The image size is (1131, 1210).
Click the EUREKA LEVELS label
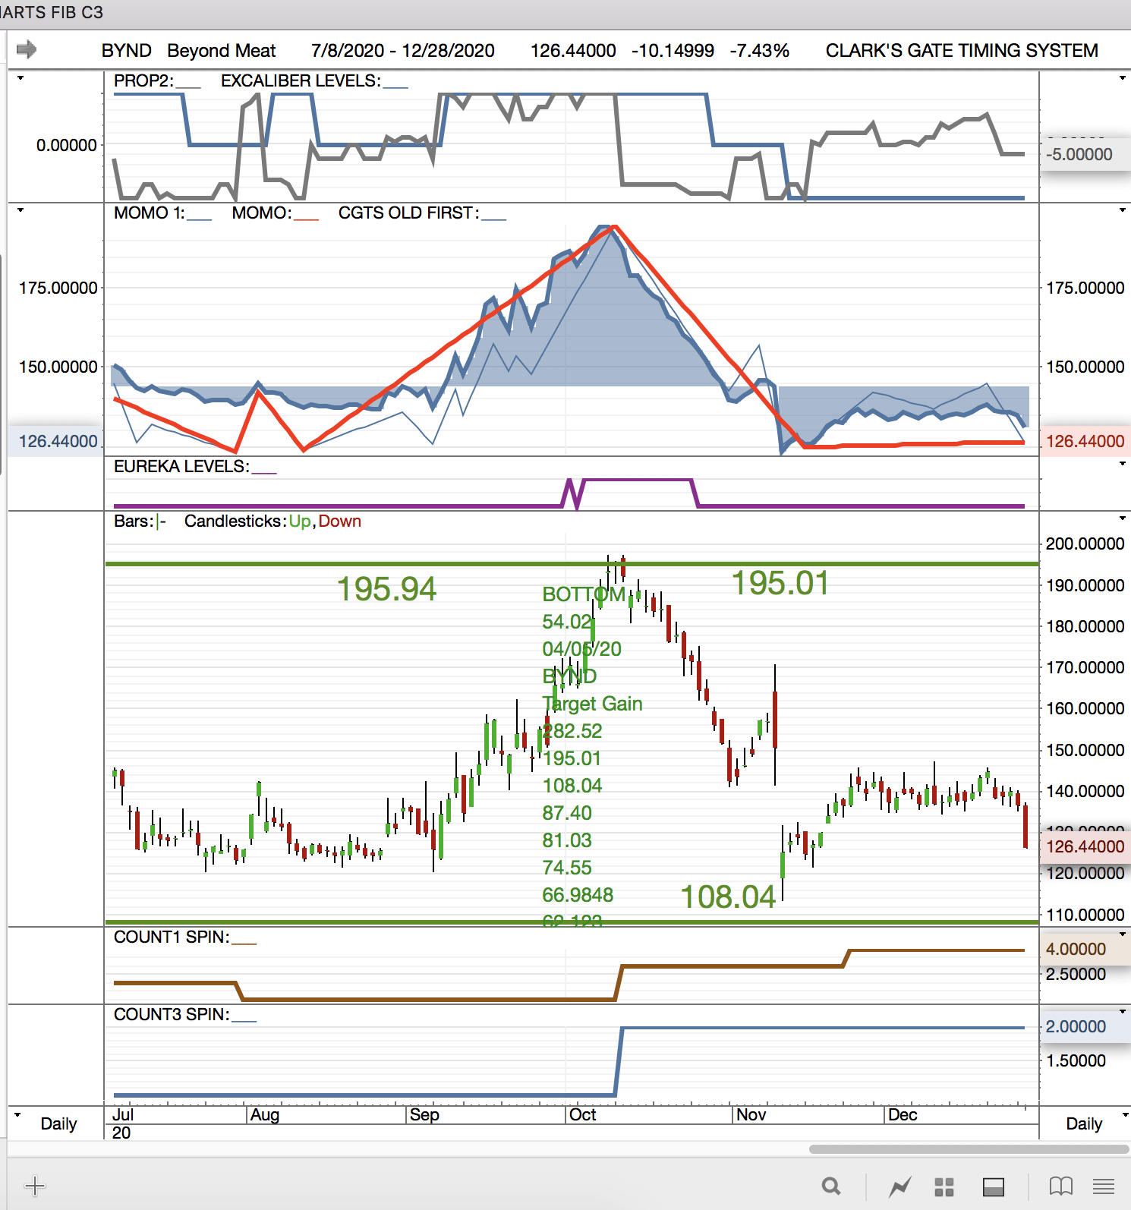coord(181,466)
